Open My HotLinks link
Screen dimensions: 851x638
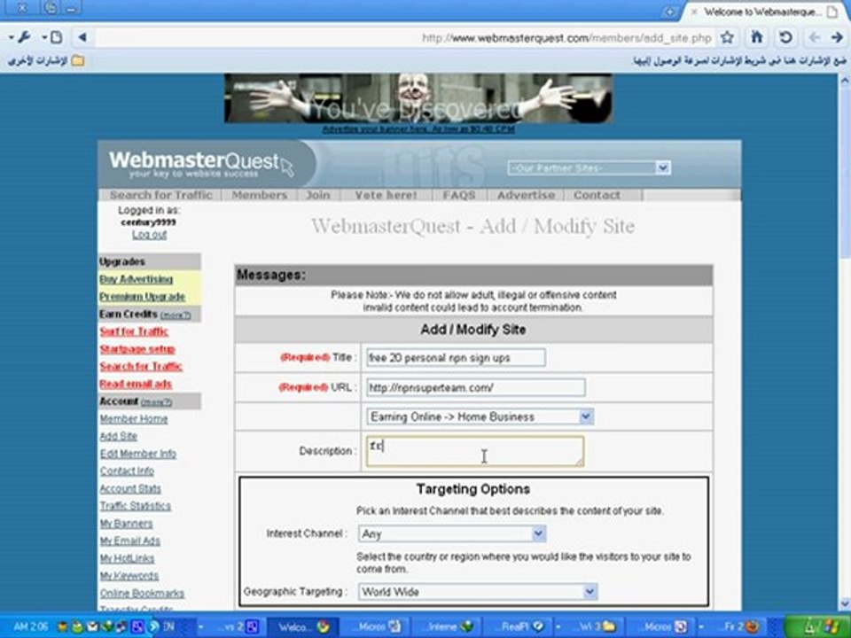tap(127, 558)
